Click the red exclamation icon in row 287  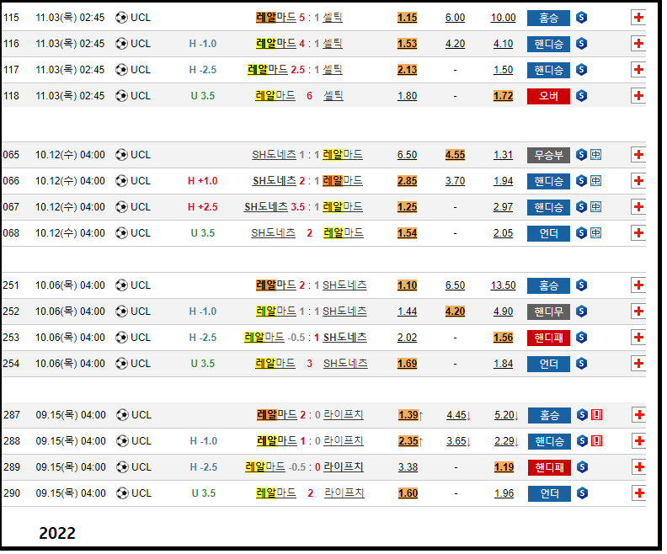pyautogui.click(x=596, y=415)
